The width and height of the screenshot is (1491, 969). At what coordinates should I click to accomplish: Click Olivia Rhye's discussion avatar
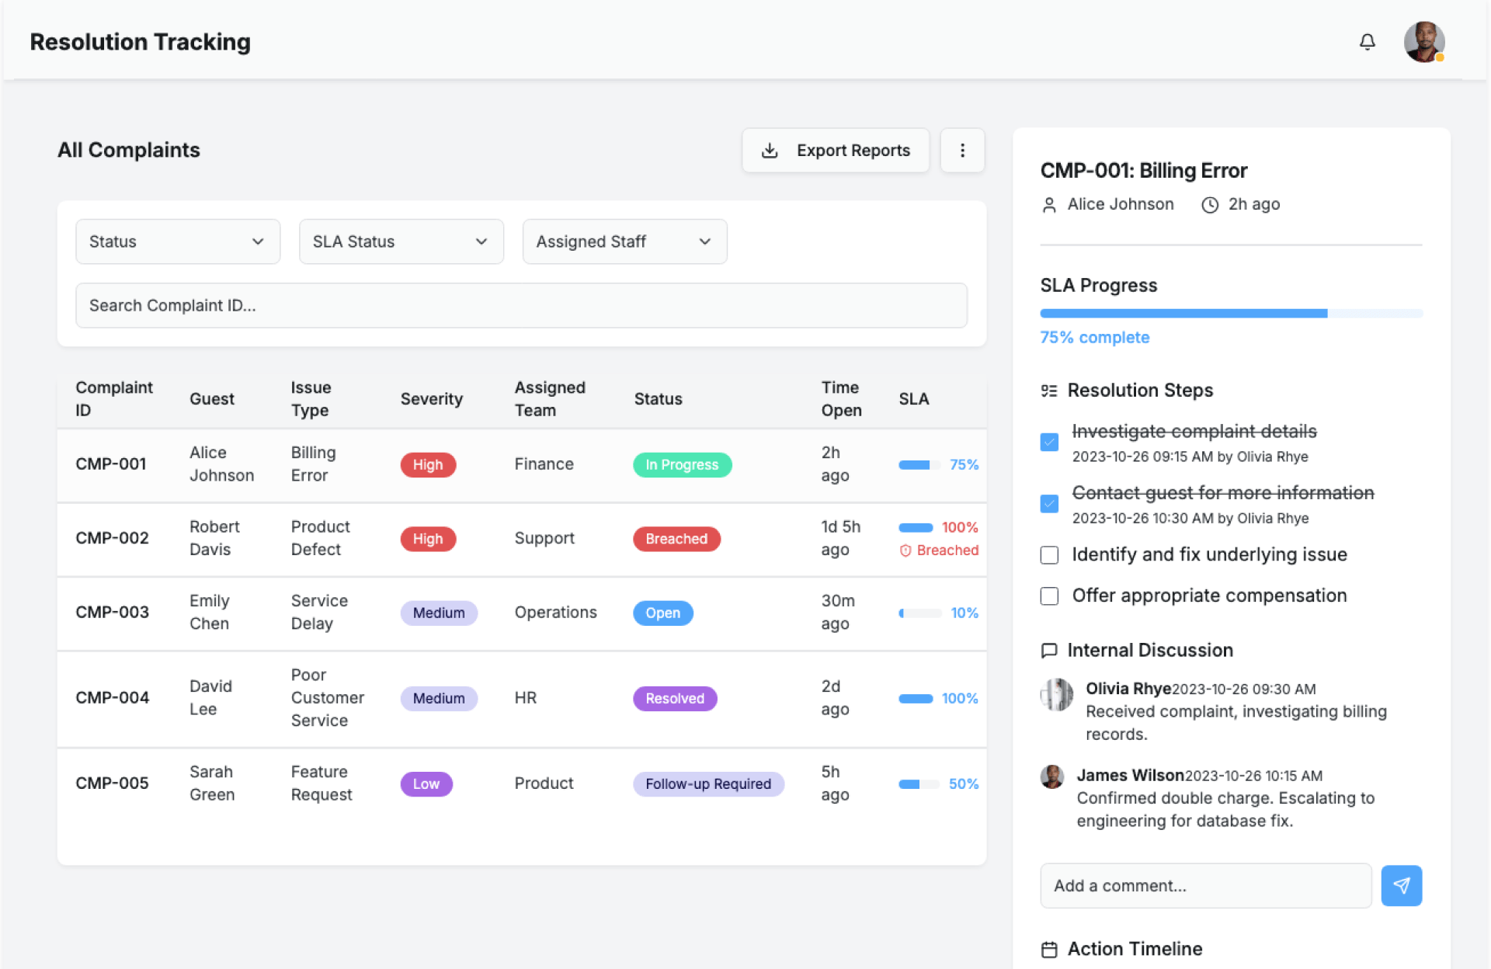point(1056,694)
